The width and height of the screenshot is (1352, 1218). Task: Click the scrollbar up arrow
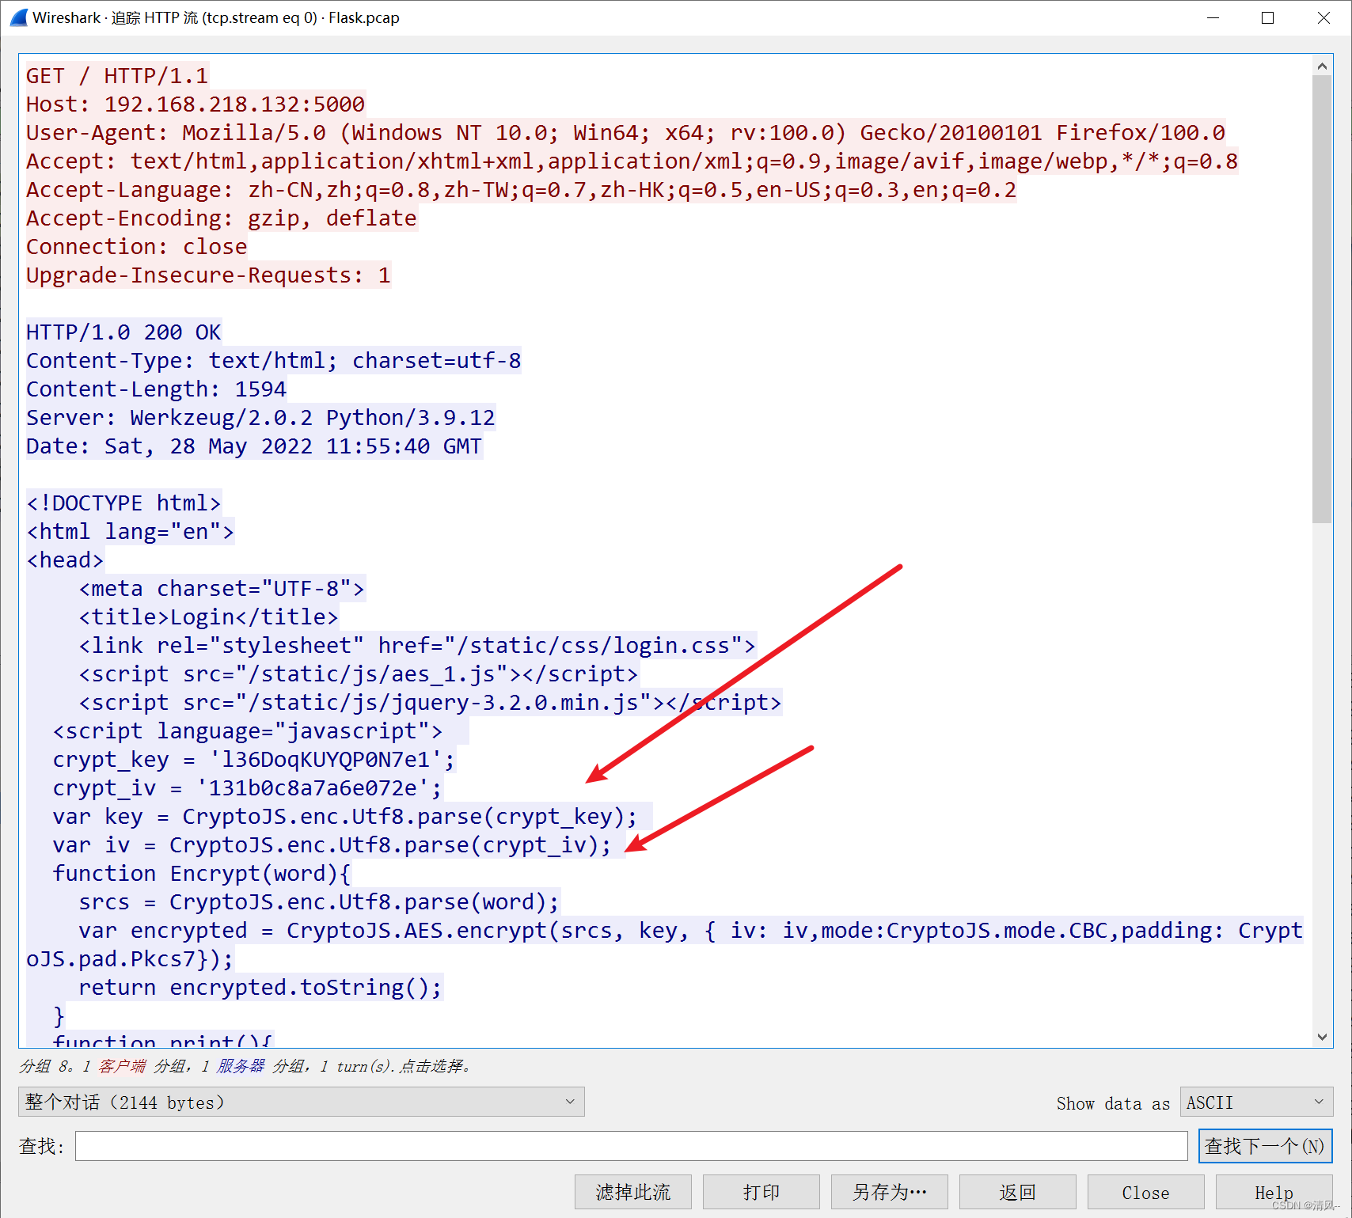click(1321, 66)
